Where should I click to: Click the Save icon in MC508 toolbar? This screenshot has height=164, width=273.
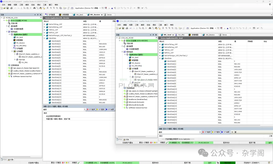pos(8,8)
